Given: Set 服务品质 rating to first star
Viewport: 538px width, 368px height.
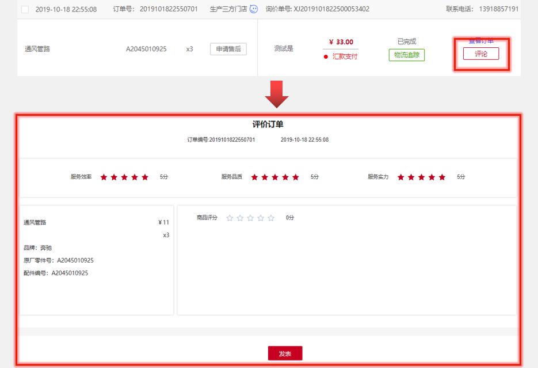Looking at the screenshot, I should click(254, 177).
